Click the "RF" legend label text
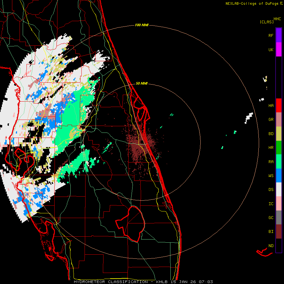 pos(271,35)
